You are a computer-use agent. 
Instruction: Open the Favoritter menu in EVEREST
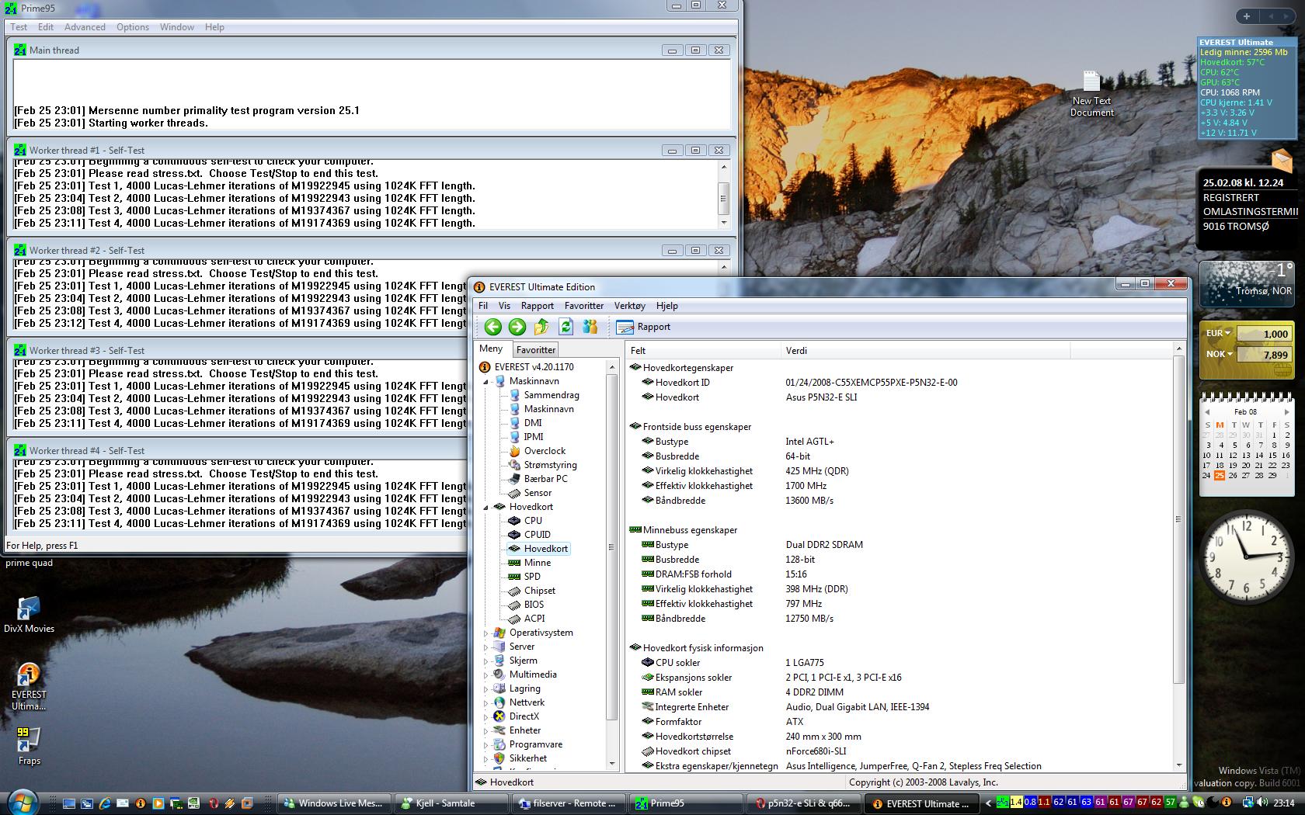coord(583,306)
